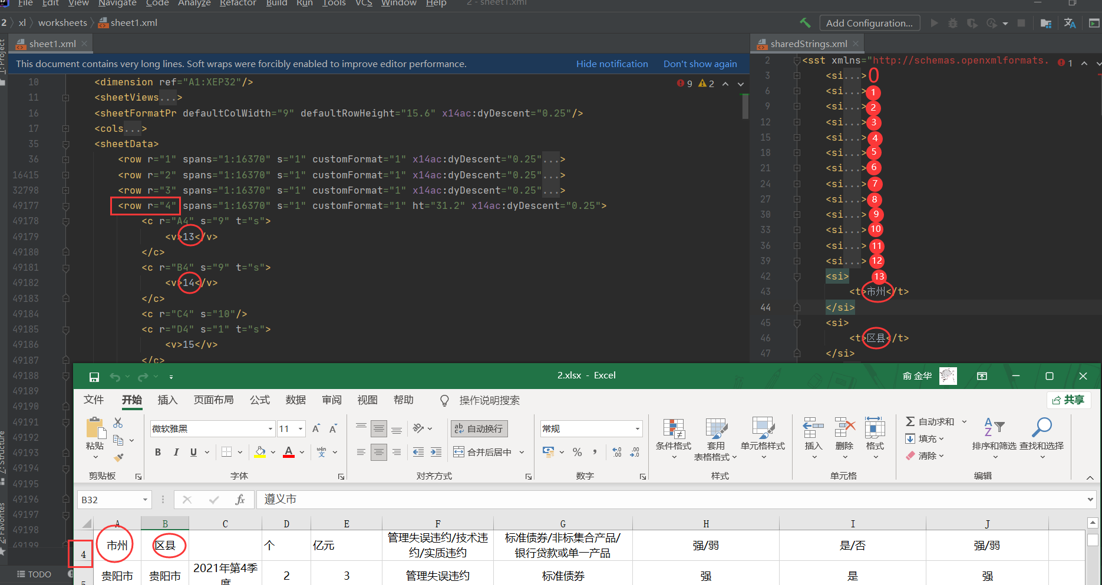The height and width of the screenshot is (585, 1102).
Task: Toggle center text alignment in Excel
Action: click(379, 451)
